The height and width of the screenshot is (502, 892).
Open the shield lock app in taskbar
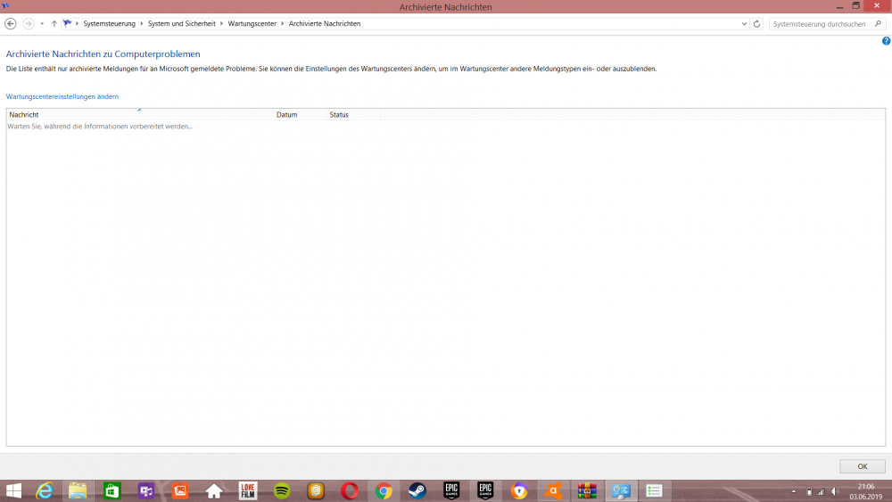(x=519, y=490)
